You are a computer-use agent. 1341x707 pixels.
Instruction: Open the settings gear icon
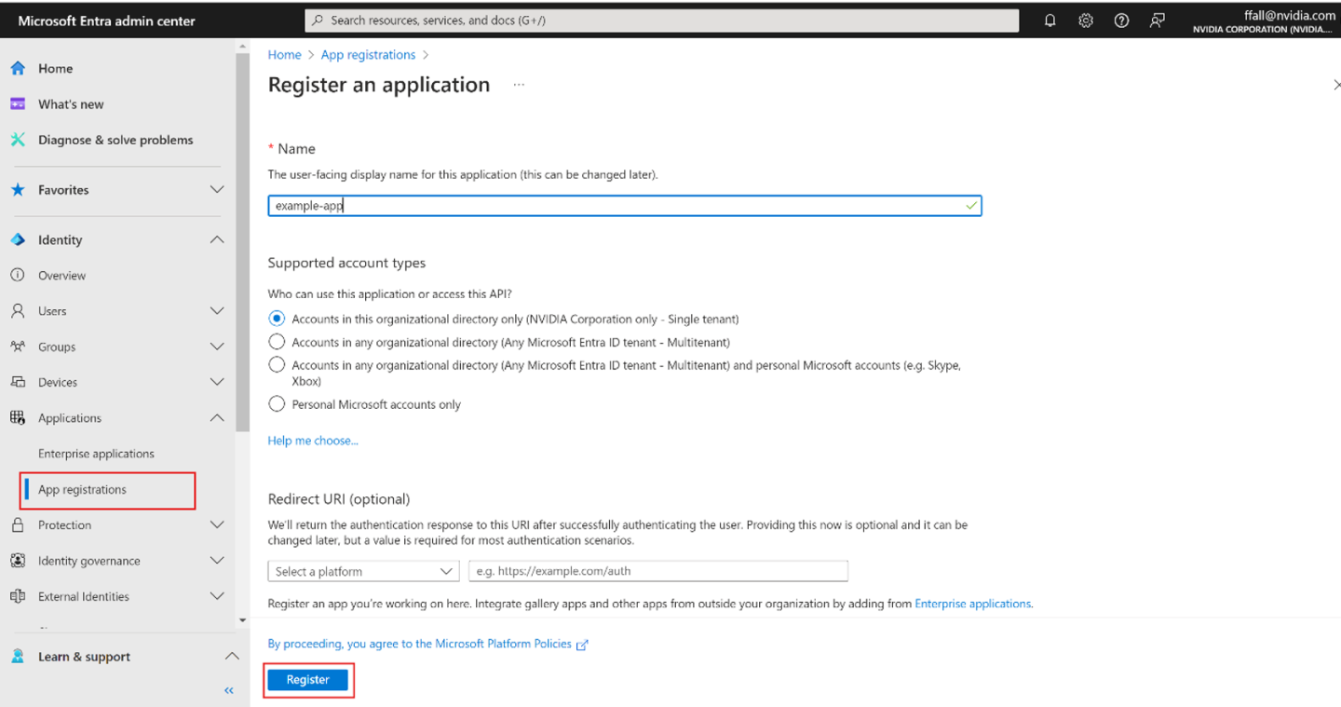click(x=1085, y=20)
